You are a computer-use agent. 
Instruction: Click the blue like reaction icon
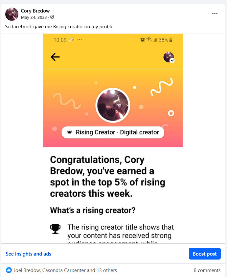point(9,270)
